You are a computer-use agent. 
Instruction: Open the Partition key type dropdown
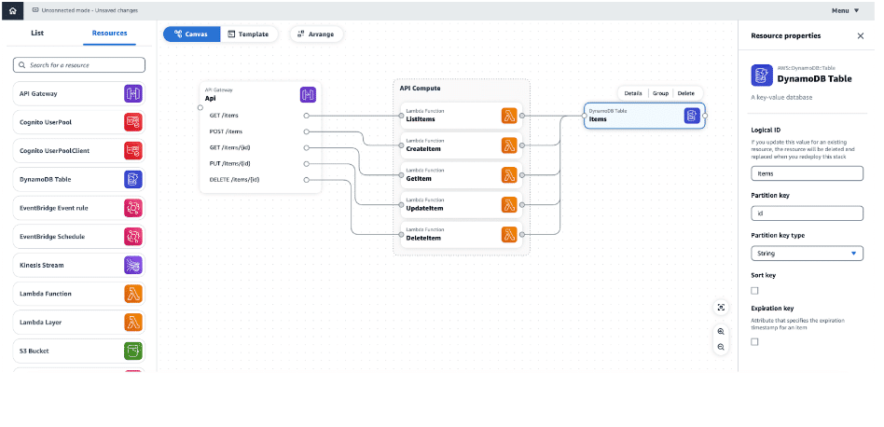tap(807, 253)
